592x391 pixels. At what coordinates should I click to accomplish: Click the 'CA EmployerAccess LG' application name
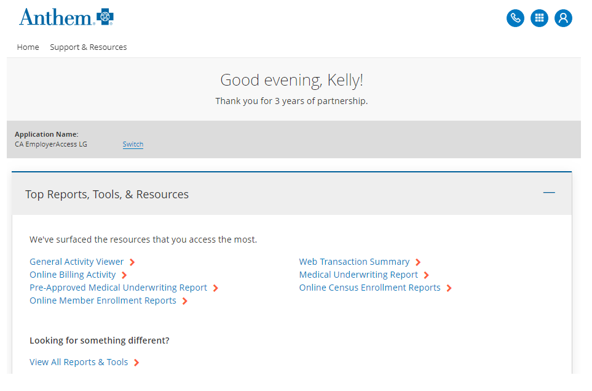point(51,144)
